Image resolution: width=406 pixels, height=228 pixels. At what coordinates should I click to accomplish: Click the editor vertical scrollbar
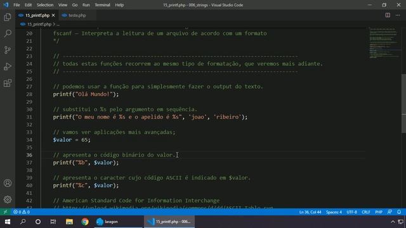(x=403, y=103)
